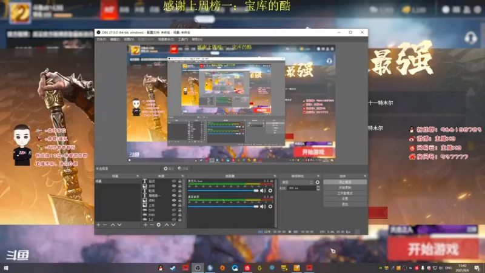The image size is (485, 273).
Task: Open desktop audio settings gear
Action: tap(270, 206)
